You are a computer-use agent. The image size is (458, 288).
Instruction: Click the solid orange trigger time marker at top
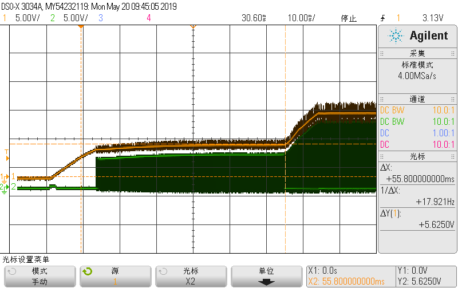[x=81, y=27]
